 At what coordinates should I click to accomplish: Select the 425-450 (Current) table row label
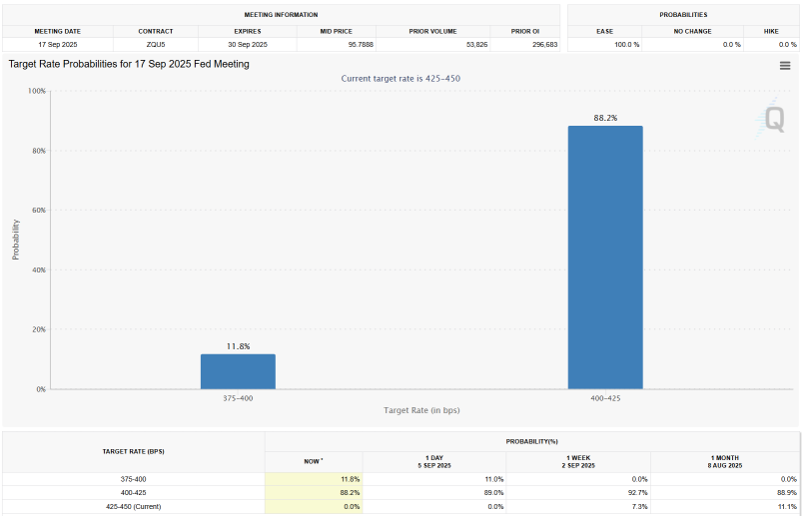click(x=134, y=507)
